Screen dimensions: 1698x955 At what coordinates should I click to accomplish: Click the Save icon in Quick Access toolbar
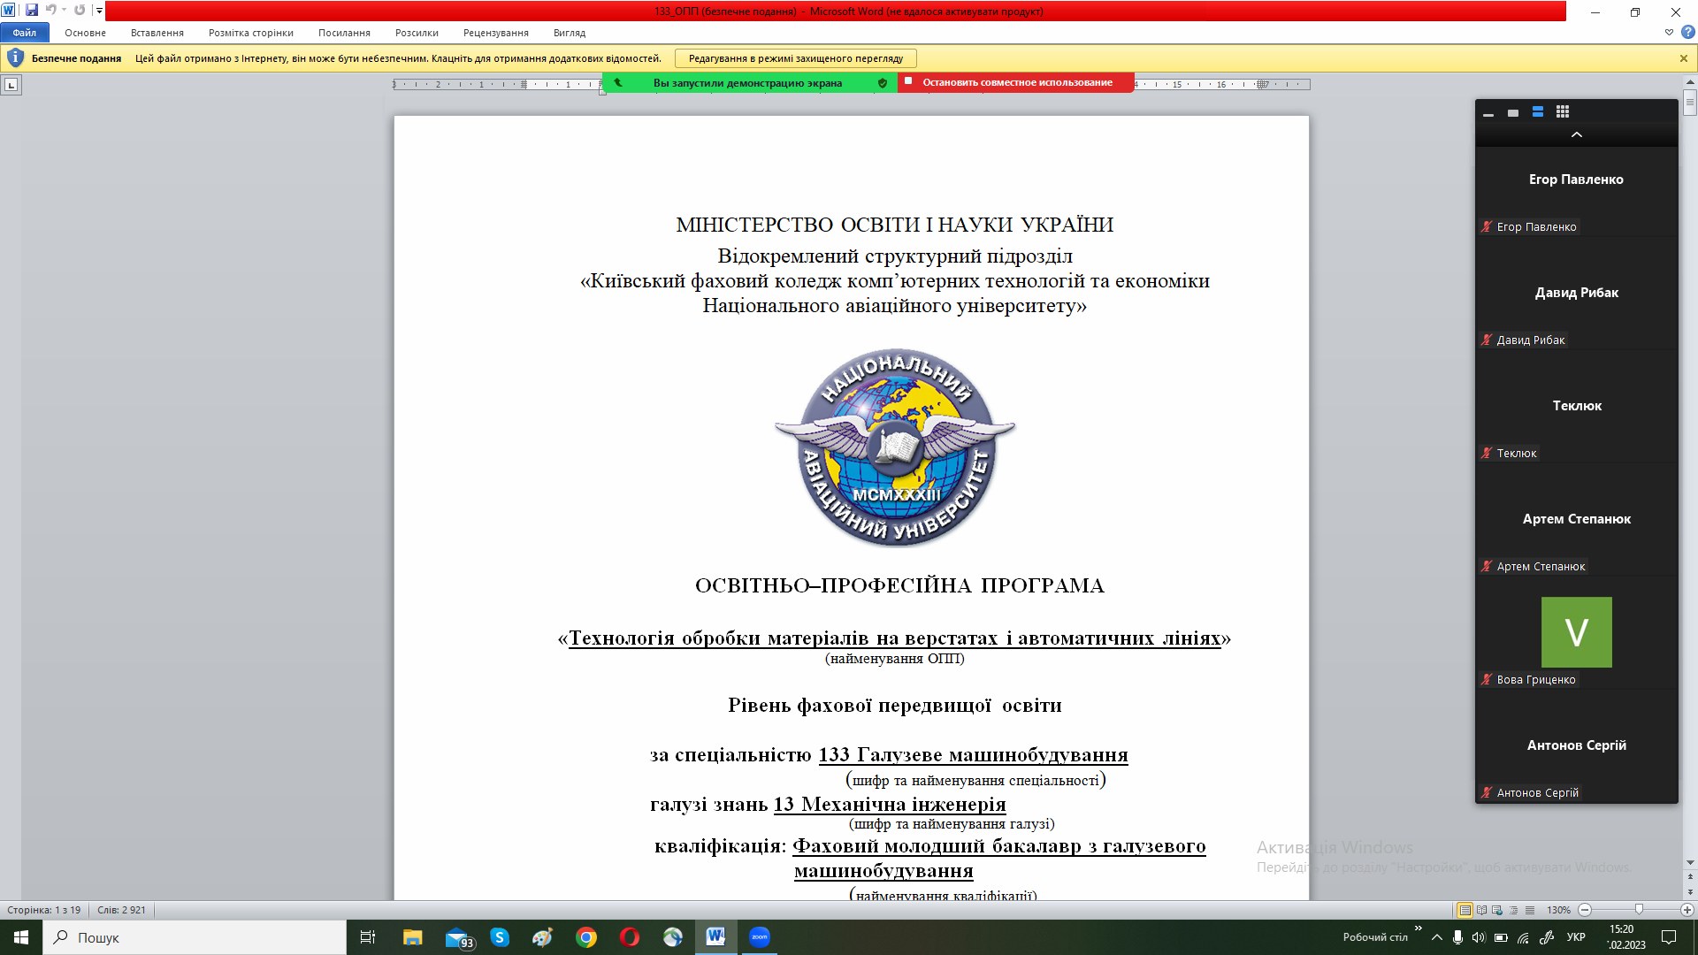(32, 11)
